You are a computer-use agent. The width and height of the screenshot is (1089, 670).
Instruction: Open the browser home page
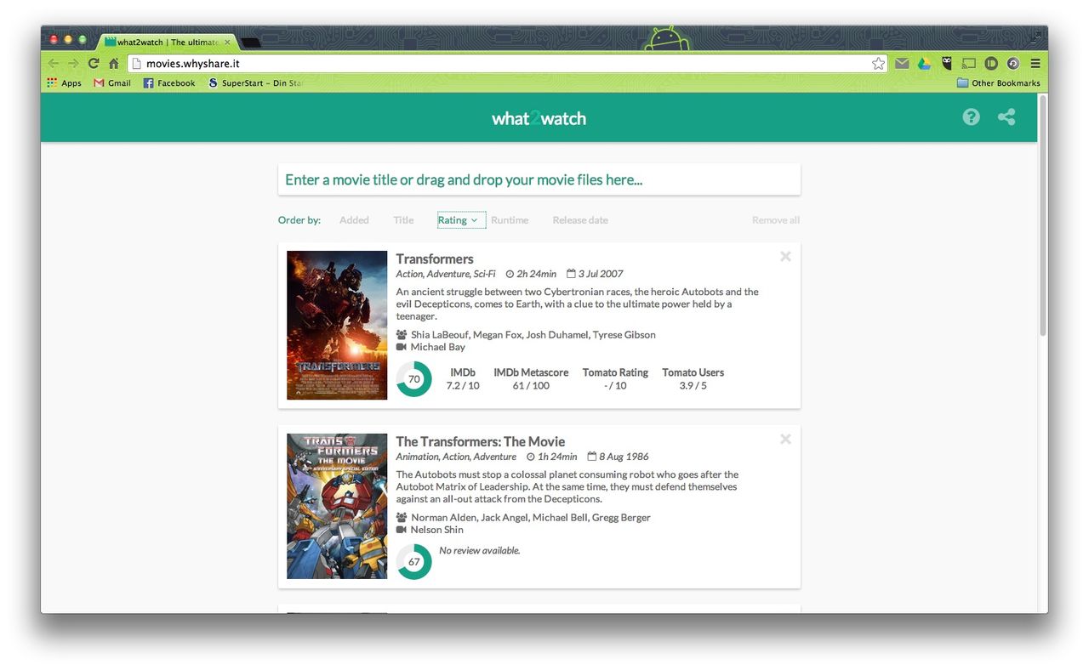click(x=113, y=63)
